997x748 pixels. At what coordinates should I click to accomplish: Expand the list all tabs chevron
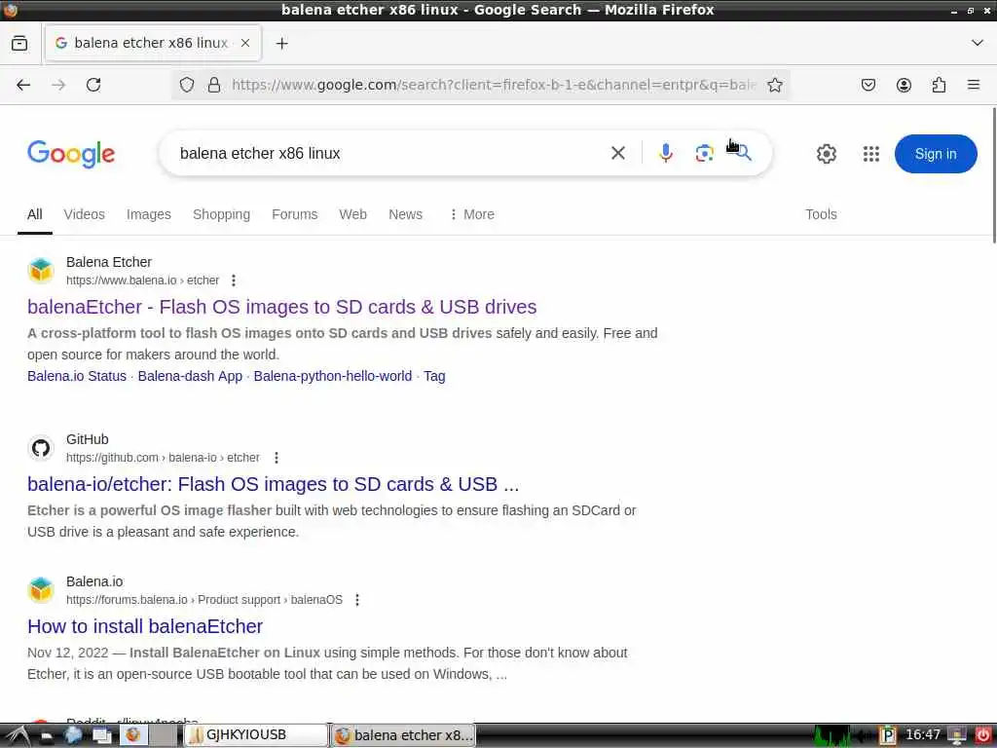coord(978,43)
